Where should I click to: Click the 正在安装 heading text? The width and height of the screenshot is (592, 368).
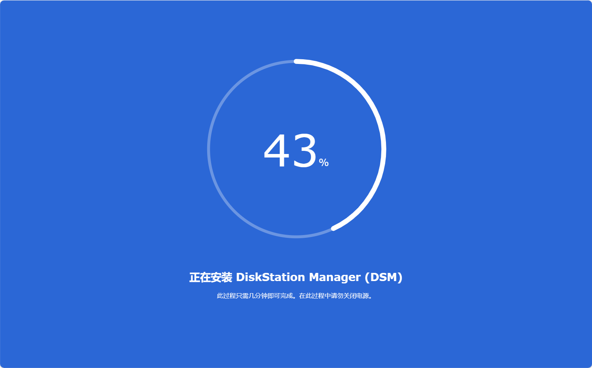point(210,278)
